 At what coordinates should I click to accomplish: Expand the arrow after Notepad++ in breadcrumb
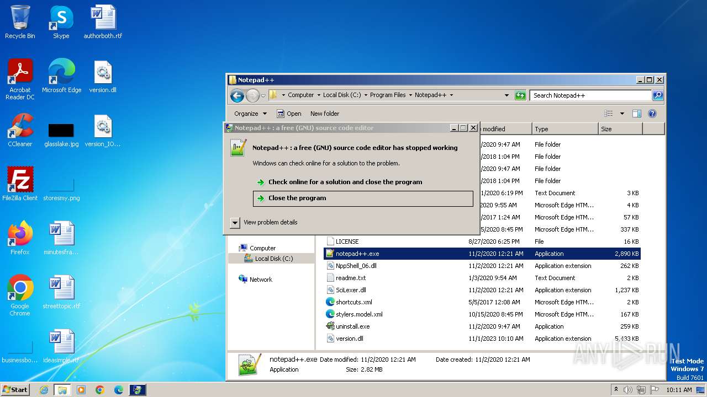point(451,95)
